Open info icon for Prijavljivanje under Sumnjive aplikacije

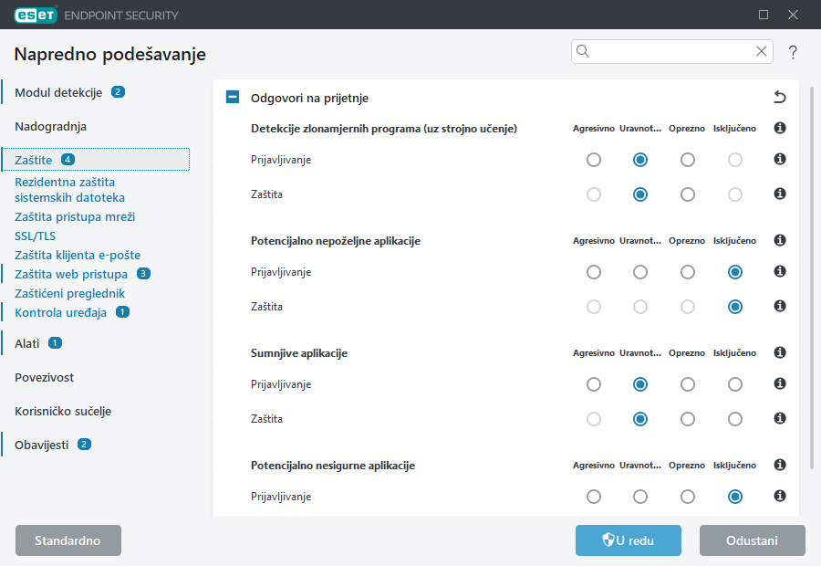779,384
